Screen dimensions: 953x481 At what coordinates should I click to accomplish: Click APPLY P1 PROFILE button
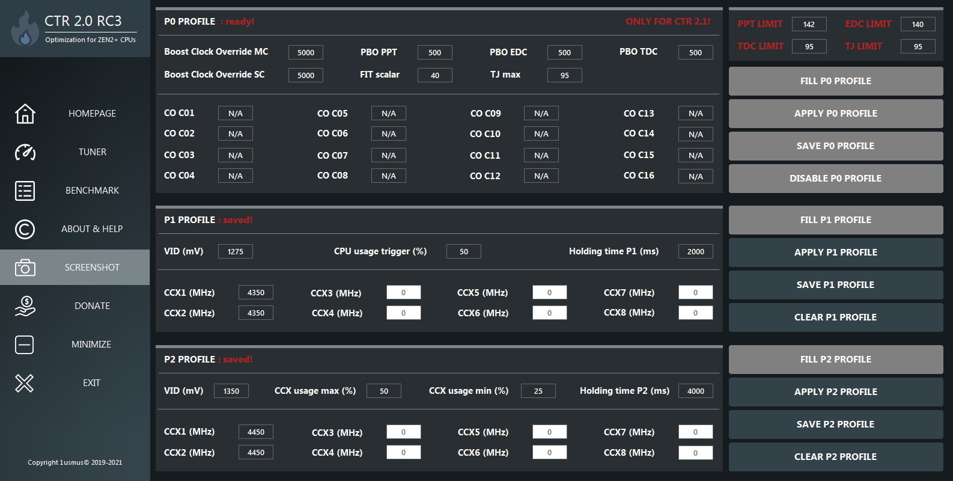point(836,253)
